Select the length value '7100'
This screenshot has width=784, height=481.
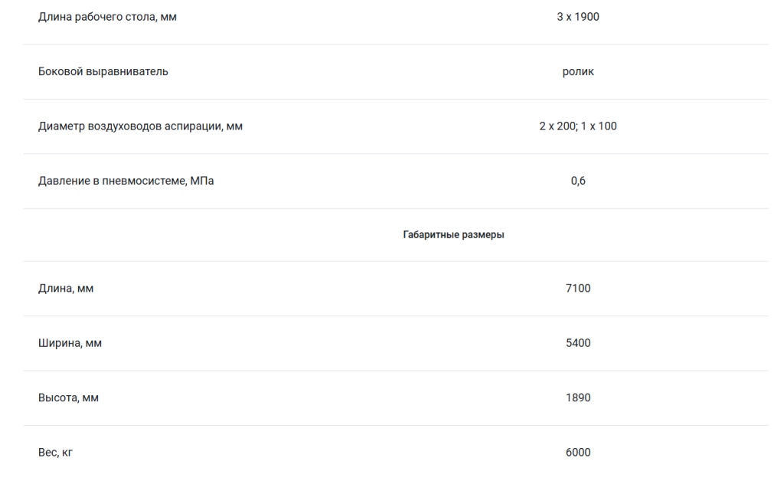578,289
